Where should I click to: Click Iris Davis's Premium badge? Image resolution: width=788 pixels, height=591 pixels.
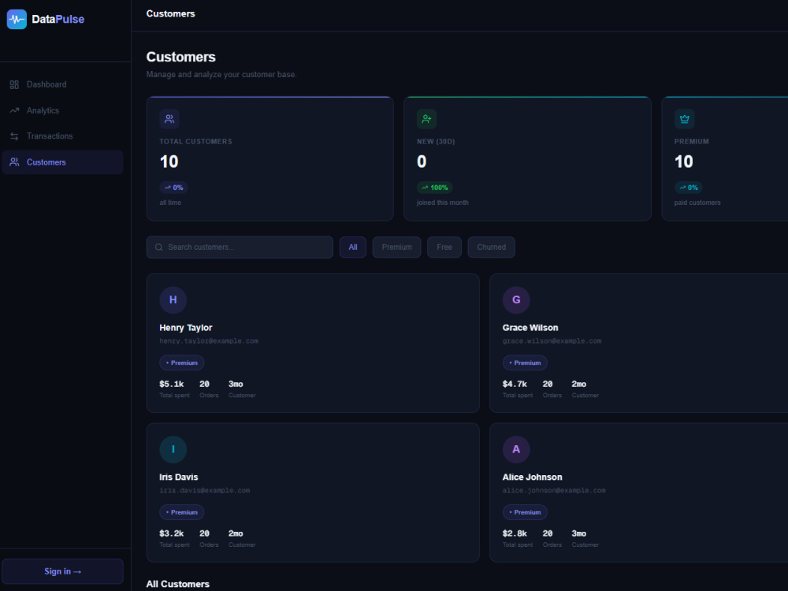(x=181, y=512)
